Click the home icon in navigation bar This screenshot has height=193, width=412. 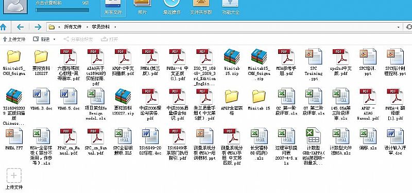[3, 27]
